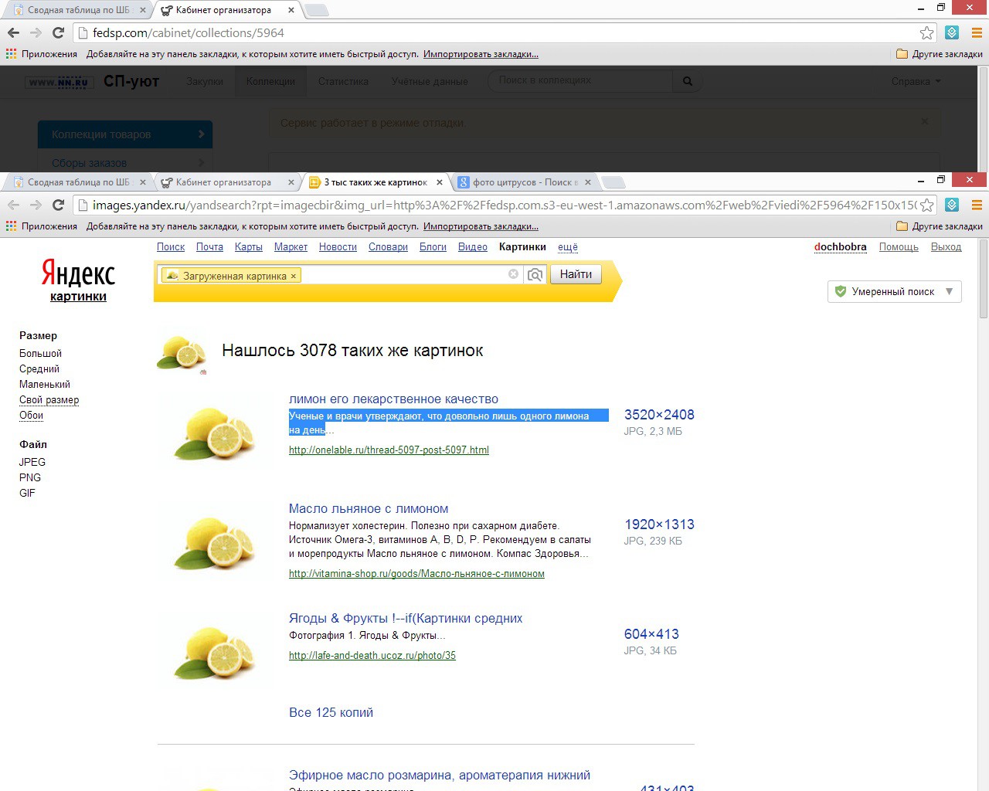The height and width of the screenshot is (791, 989).
Task: Click Yandex window address bar URL
Action: [504, 205]
